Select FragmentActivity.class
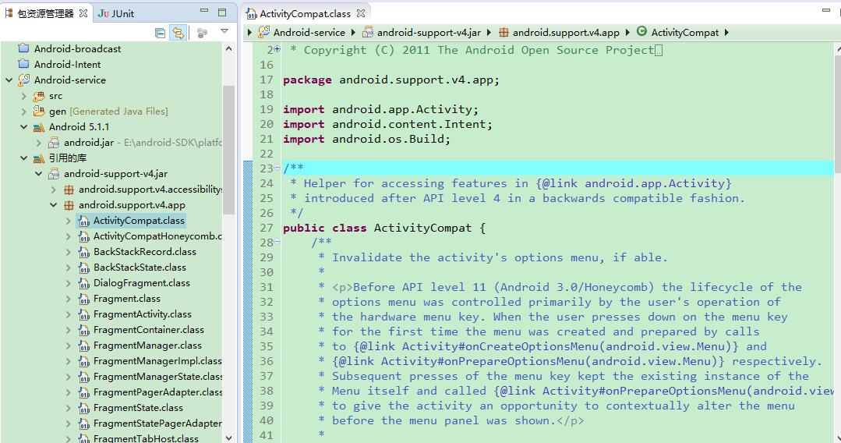Image resolution: width=841 pixels, height=443 pixels. 142,314
